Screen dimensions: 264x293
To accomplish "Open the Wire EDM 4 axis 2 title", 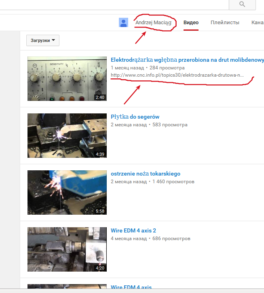I will tap(133, 230).
